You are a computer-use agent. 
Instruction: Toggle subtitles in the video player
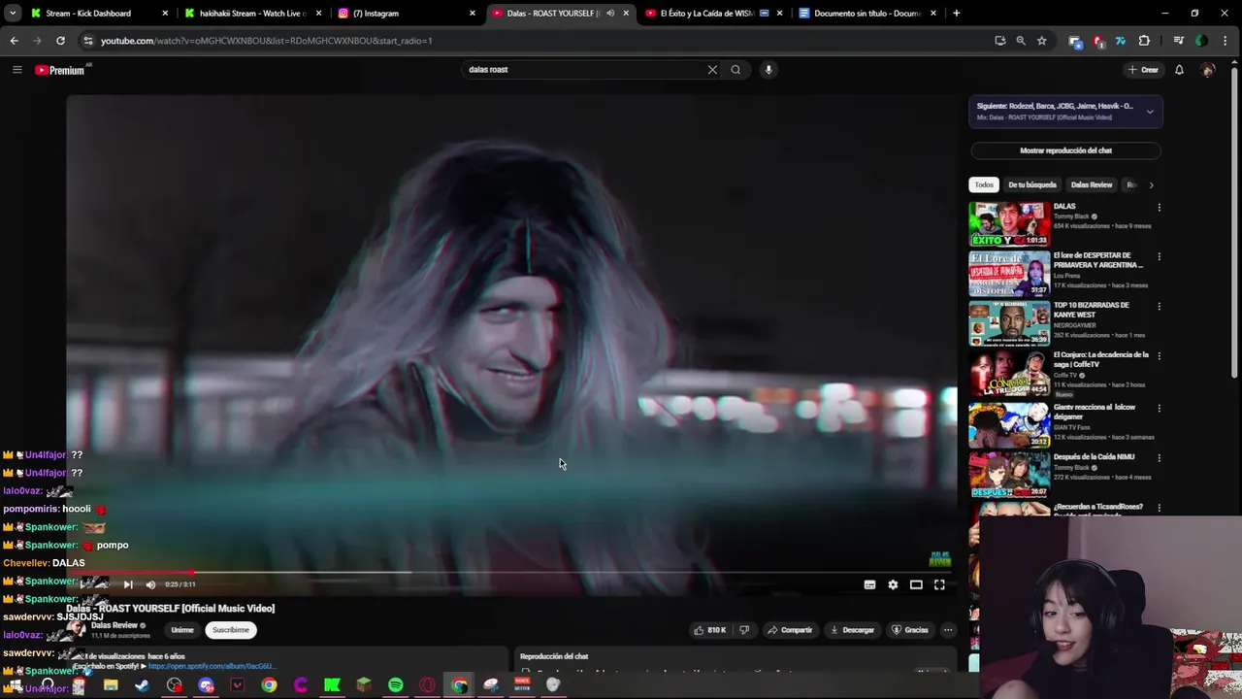(869, 584)
